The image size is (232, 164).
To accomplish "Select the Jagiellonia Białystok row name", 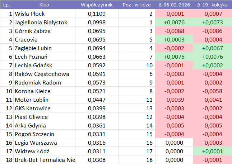I will [44, 23].
